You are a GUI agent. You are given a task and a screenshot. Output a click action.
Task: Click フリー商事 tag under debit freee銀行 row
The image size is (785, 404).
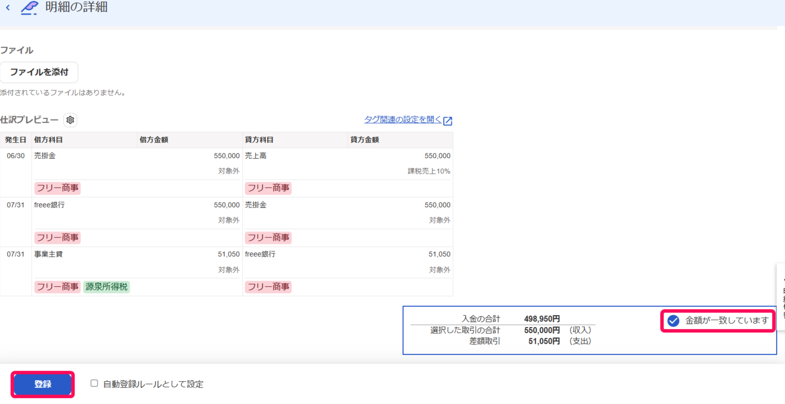58,238
